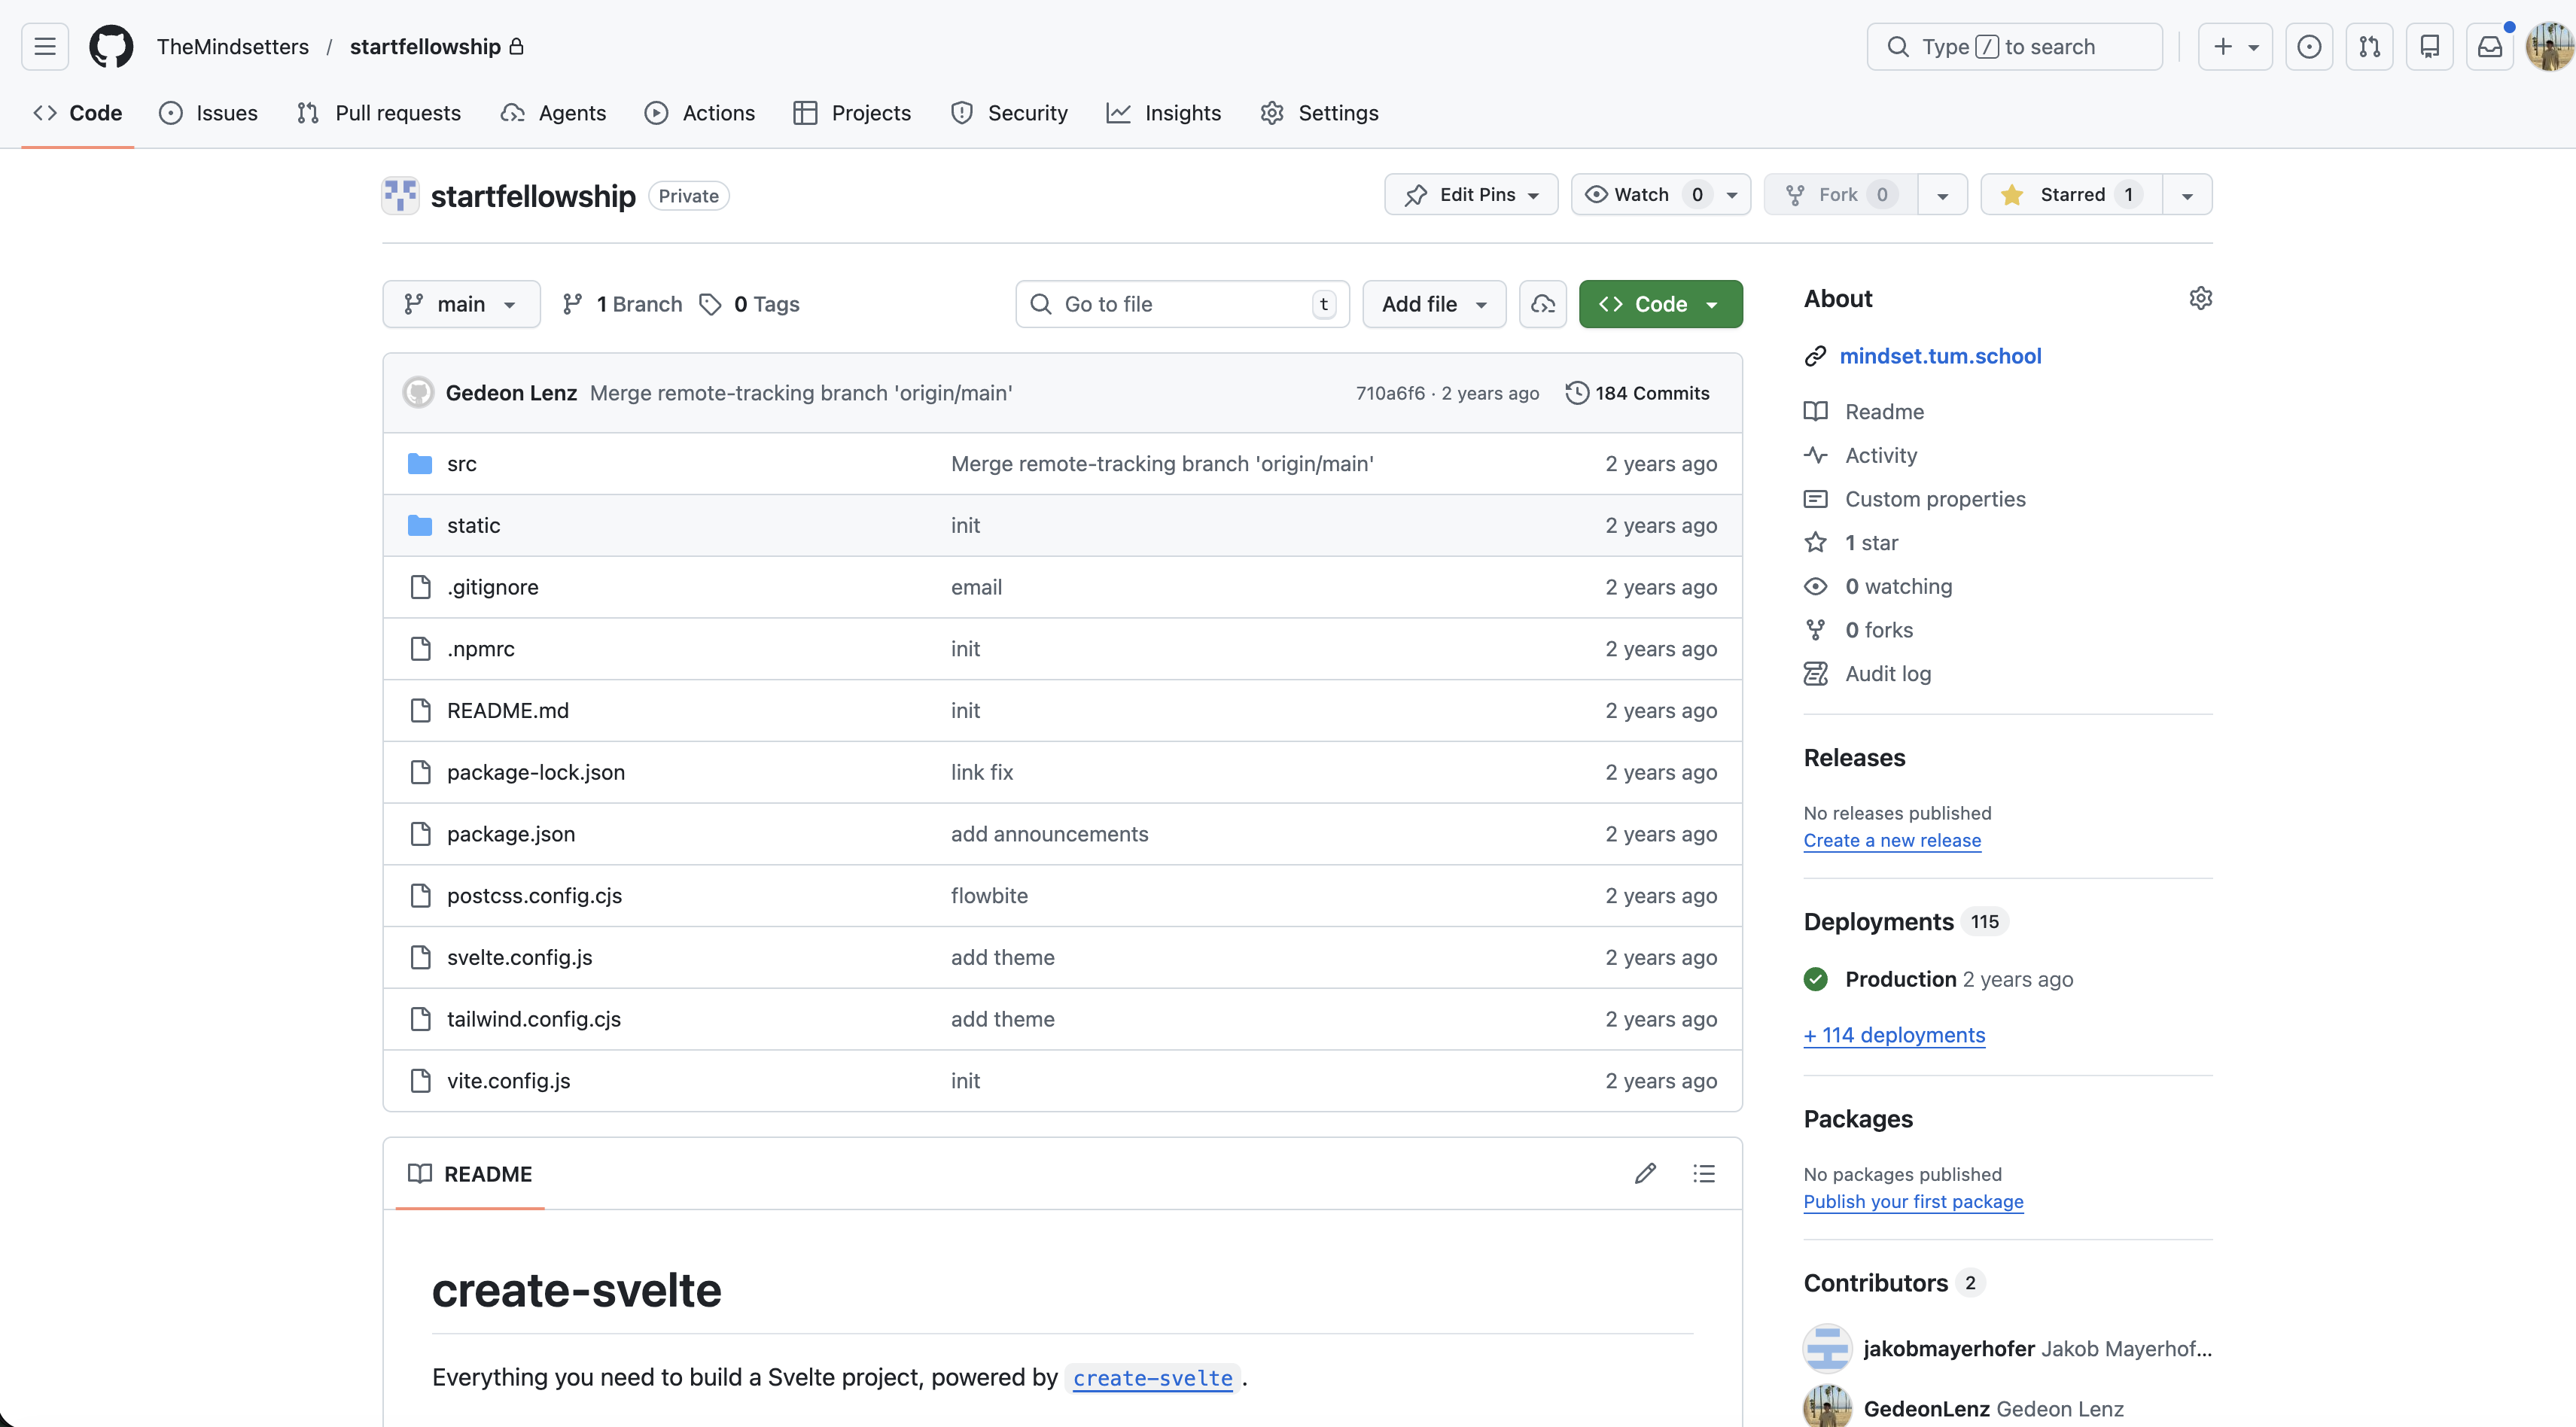Expand the green Code dropdown

pyautogui.click(x=1660, y=304)
